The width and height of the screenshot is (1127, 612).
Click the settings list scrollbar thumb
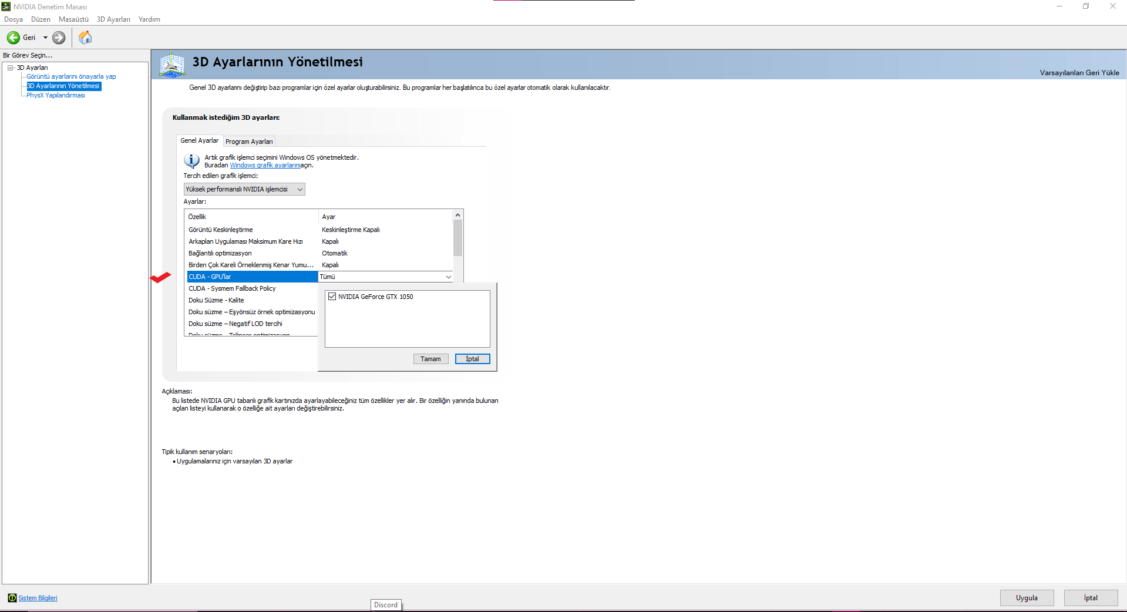[457, 238]
